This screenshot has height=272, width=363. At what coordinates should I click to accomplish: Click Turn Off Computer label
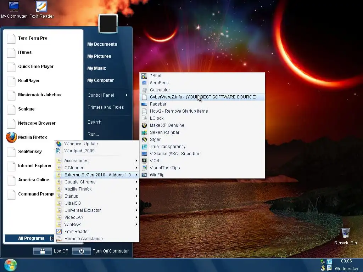click(111, 251)
